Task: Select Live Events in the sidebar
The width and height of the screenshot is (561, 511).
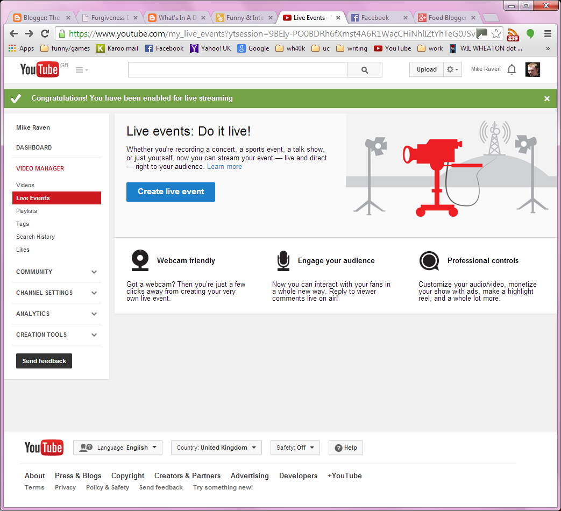Action: [56, 198]
